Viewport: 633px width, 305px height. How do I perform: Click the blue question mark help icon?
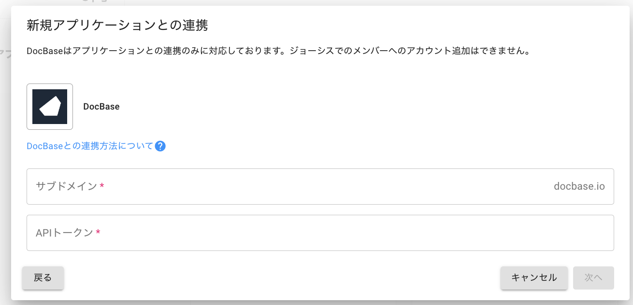pos(160,146)
